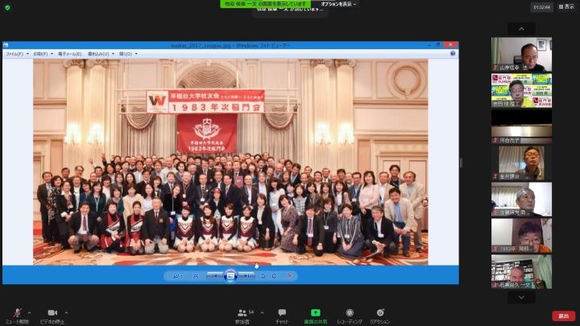Show next participant videos with down chevron

pyautogui.click(x=521, y=297)
